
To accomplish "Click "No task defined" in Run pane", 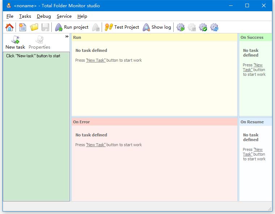I will (x=91, y=50).
